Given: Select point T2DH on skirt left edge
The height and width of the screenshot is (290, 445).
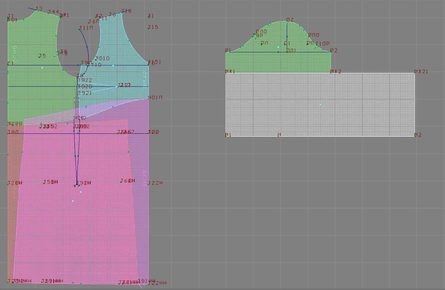Looking at the screenshot, I should pos(8,184).
